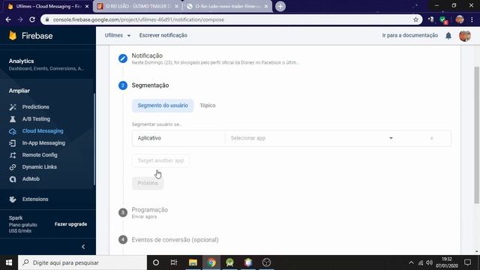The height and width of the screenshot is (270, 480).
Task: Open Android Studio from the taskbar
Action: pos(230,262)
